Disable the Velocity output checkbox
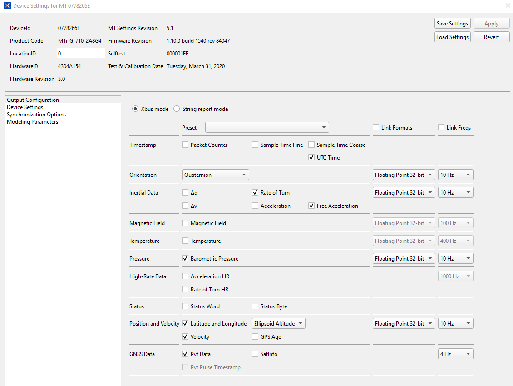Viewport: 513px width, 386px height. tap(185, 336)
